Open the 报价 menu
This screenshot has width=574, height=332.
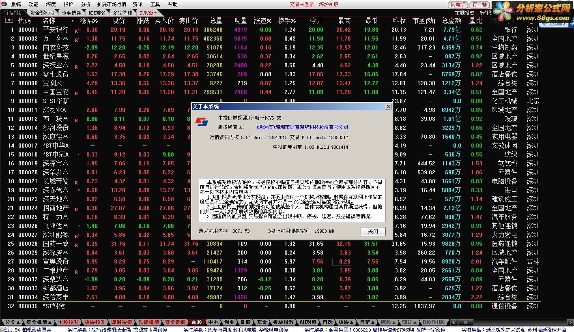point(69,4)
